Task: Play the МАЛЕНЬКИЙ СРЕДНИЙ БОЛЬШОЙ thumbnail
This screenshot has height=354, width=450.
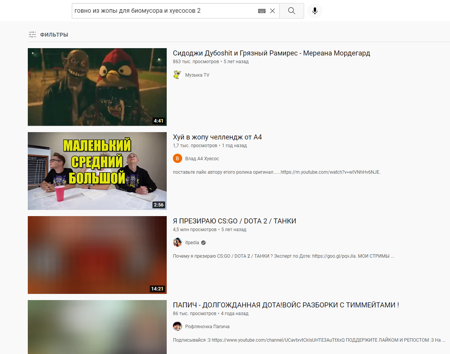Action: [x=97, y=171]
